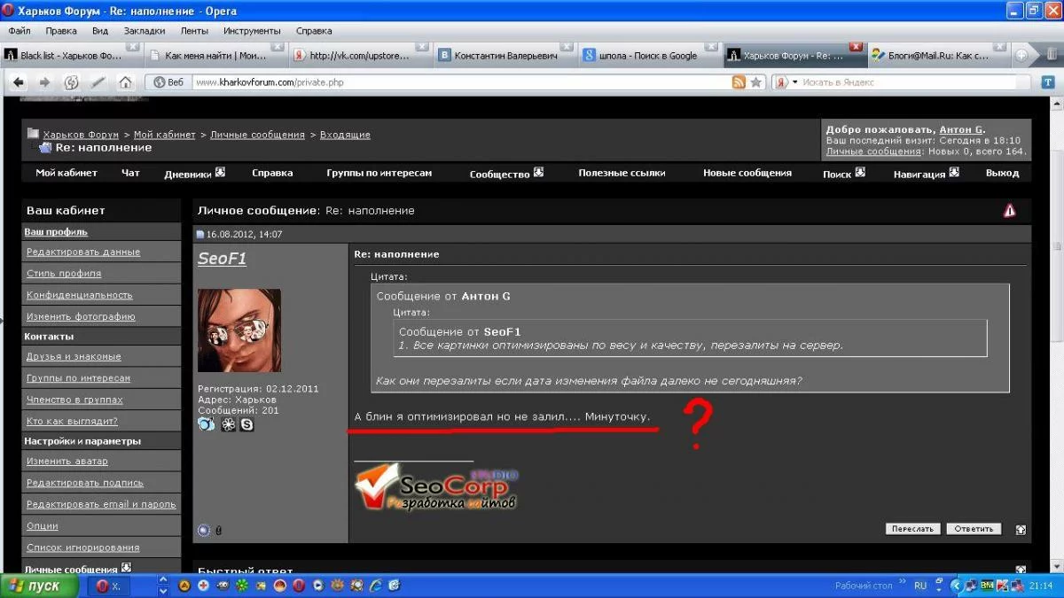Go back using the browser back arrow
The height and width of the screenshot is (598, 1064).
[x=19, y=82]
